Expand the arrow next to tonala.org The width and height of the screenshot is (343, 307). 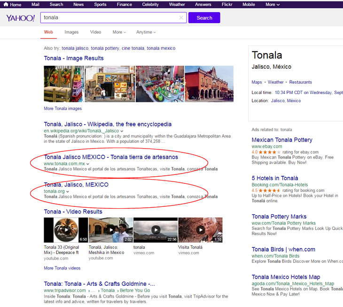coord(68,192)
